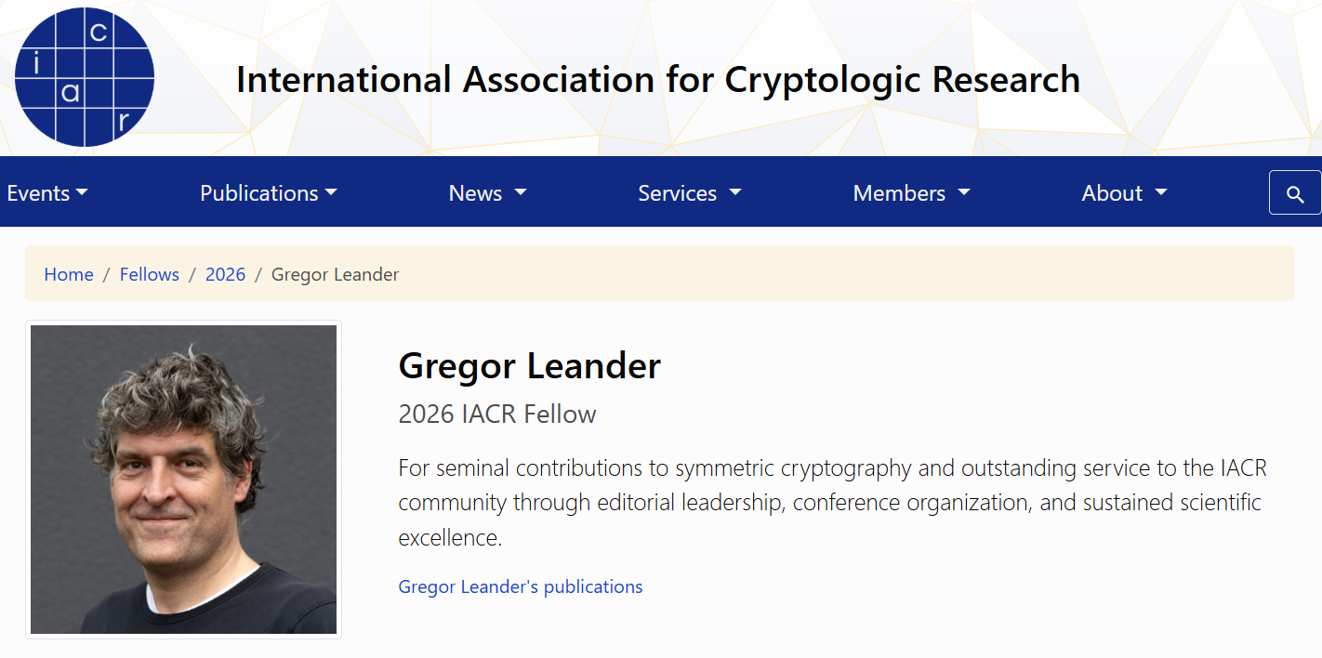This screenshot has width=1322, height=658.
Task: Open the Services navigation menu
Action: pyautogui.click(x=689, y=193)
